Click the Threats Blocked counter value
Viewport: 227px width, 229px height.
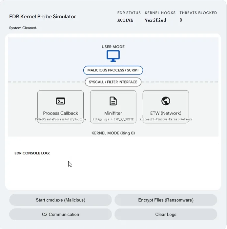(181, 20)
